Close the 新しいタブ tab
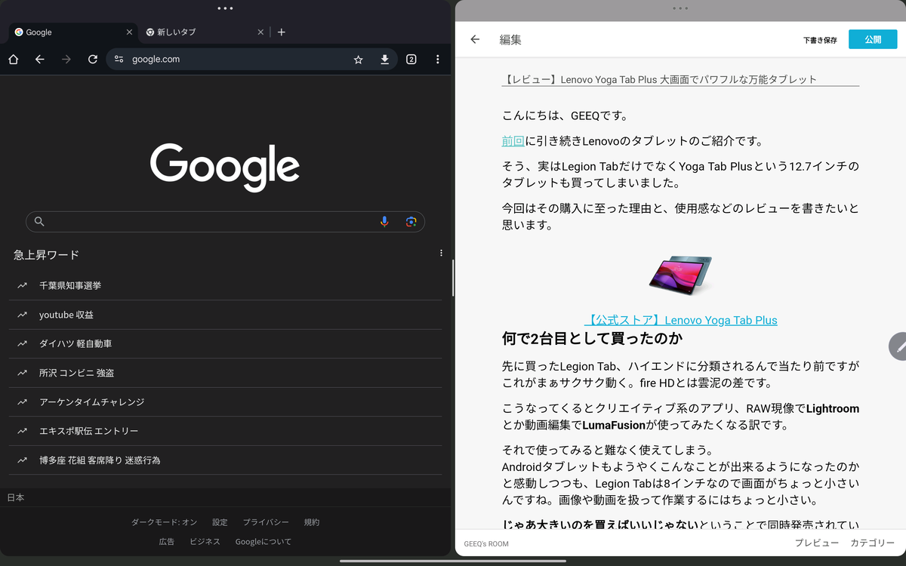Viewport: 906px width, 566px height. coord(261,32)
